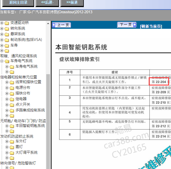
Task: Open page link 第 22-212 页
Action: pos(161,126)
